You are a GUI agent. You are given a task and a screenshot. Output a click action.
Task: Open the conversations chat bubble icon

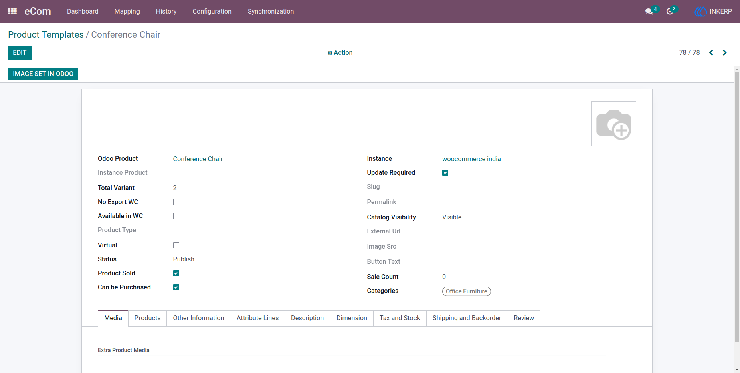(x=649, y=12)
